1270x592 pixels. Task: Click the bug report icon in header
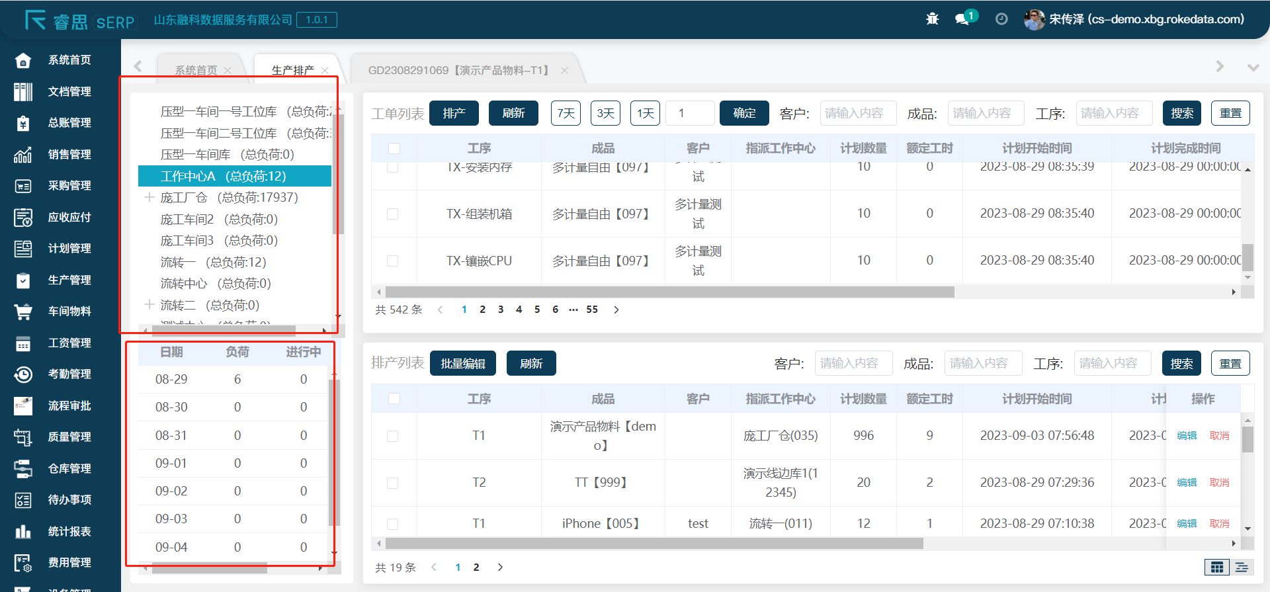coord(932,19)
